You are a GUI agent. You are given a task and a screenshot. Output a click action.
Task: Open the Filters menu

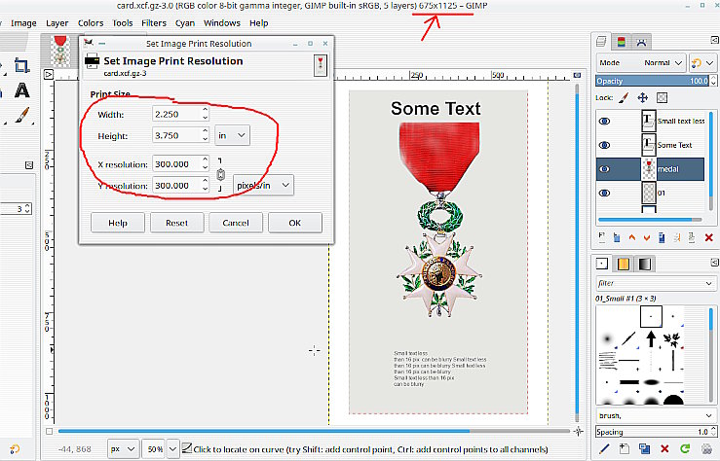(154, 23)
